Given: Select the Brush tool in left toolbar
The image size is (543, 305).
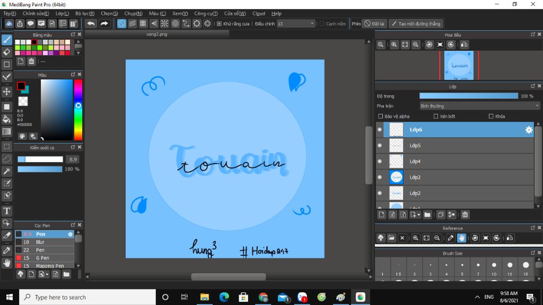Looking at the screenshot, I should pos(6,40).
